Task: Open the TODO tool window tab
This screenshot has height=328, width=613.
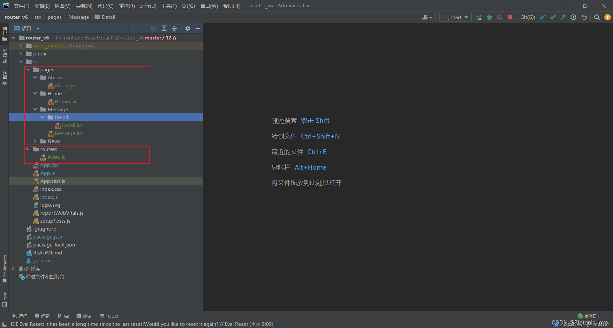Action: pyautogui.click(x=109, y=316)
